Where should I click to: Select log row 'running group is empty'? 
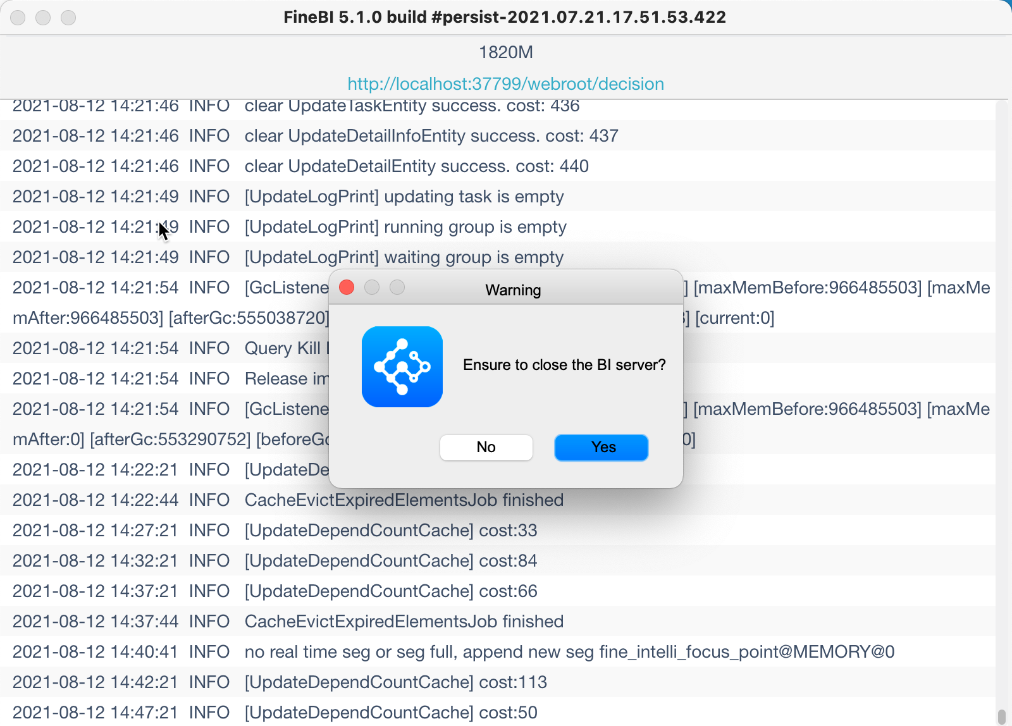[x=498, y=226]
